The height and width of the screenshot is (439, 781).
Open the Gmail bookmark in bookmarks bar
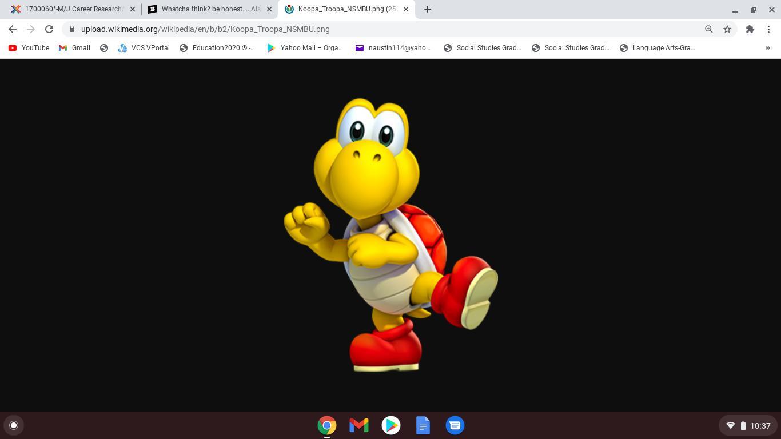74,48
